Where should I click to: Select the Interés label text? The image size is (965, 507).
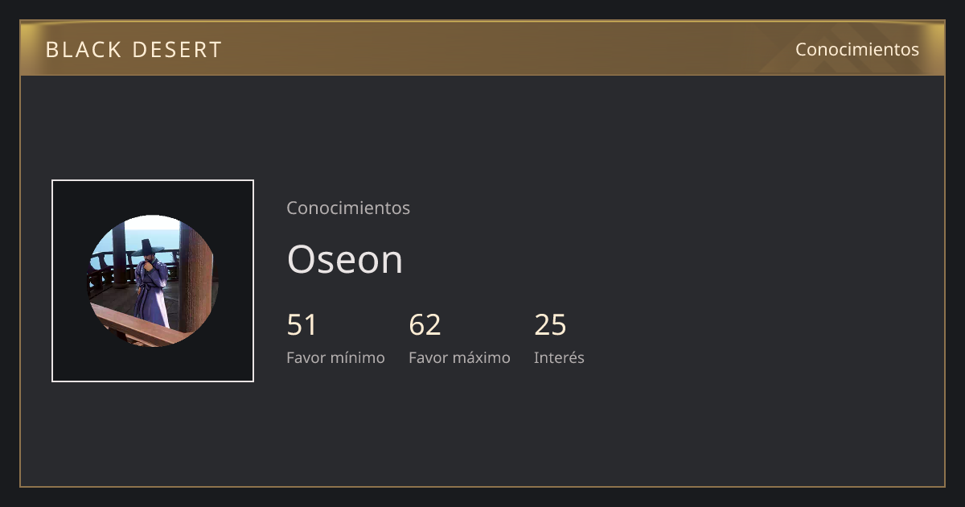(559, 357)
